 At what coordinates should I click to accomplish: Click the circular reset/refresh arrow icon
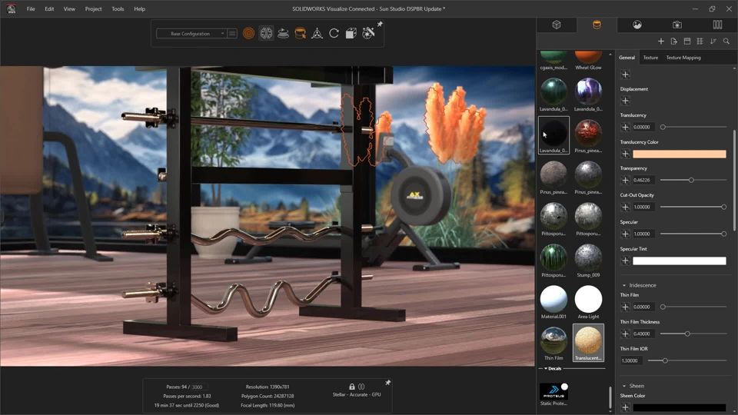click(x=334, y=33)
